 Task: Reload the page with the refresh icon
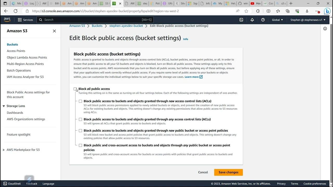[16, 11]
